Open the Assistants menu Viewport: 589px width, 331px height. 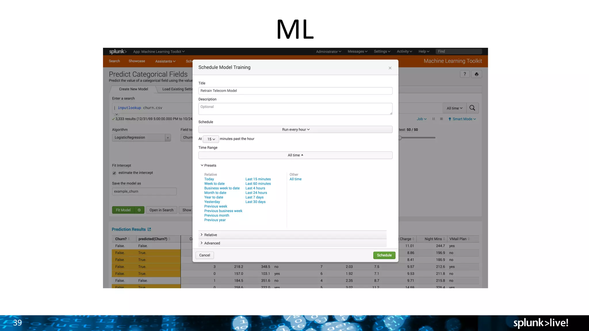[165, 61]
